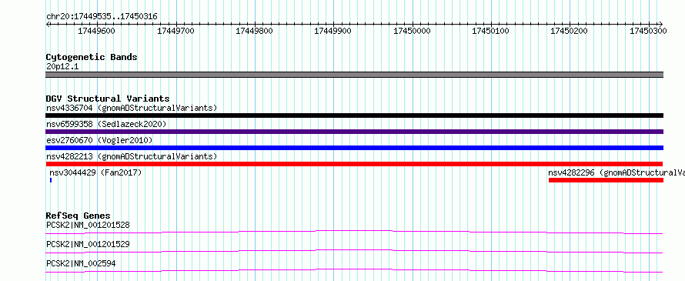Click ruler position 17450200
This screenshot has width=685, height=281.
[x=570, y=31]
